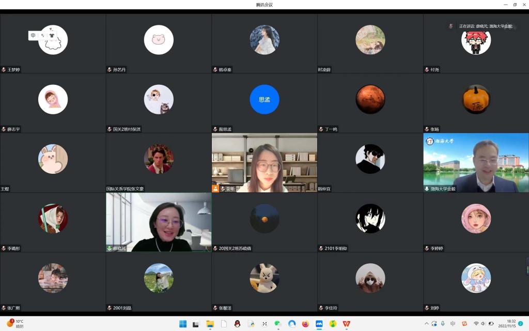Open the volume control in system tray
529x331 pixels.
(484, 324)
